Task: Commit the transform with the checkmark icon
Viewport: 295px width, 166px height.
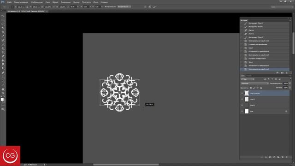Action: [x=154, y=7]
